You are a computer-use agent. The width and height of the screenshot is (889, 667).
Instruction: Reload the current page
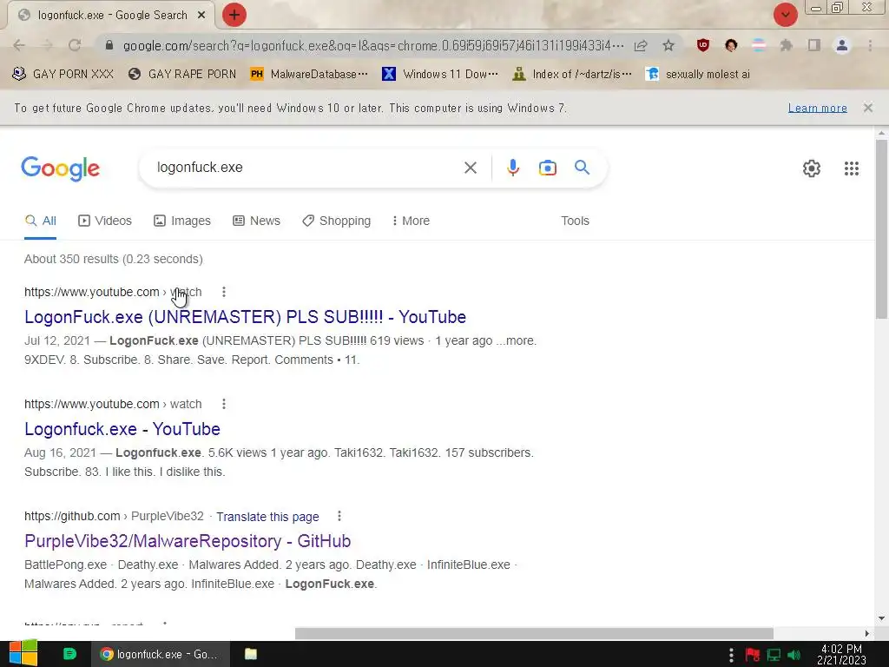(x=75, y=45)
